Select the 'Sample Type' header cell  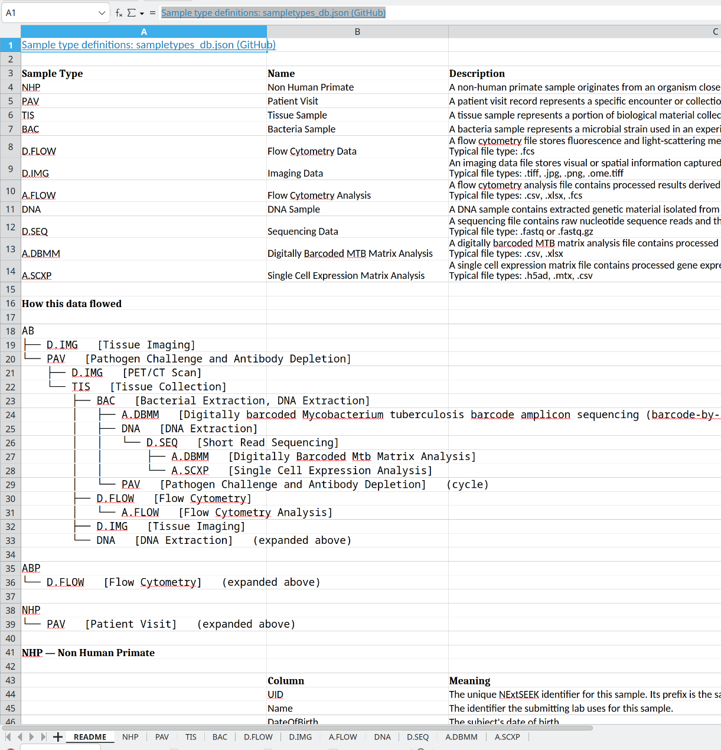[x=143, y=73]
